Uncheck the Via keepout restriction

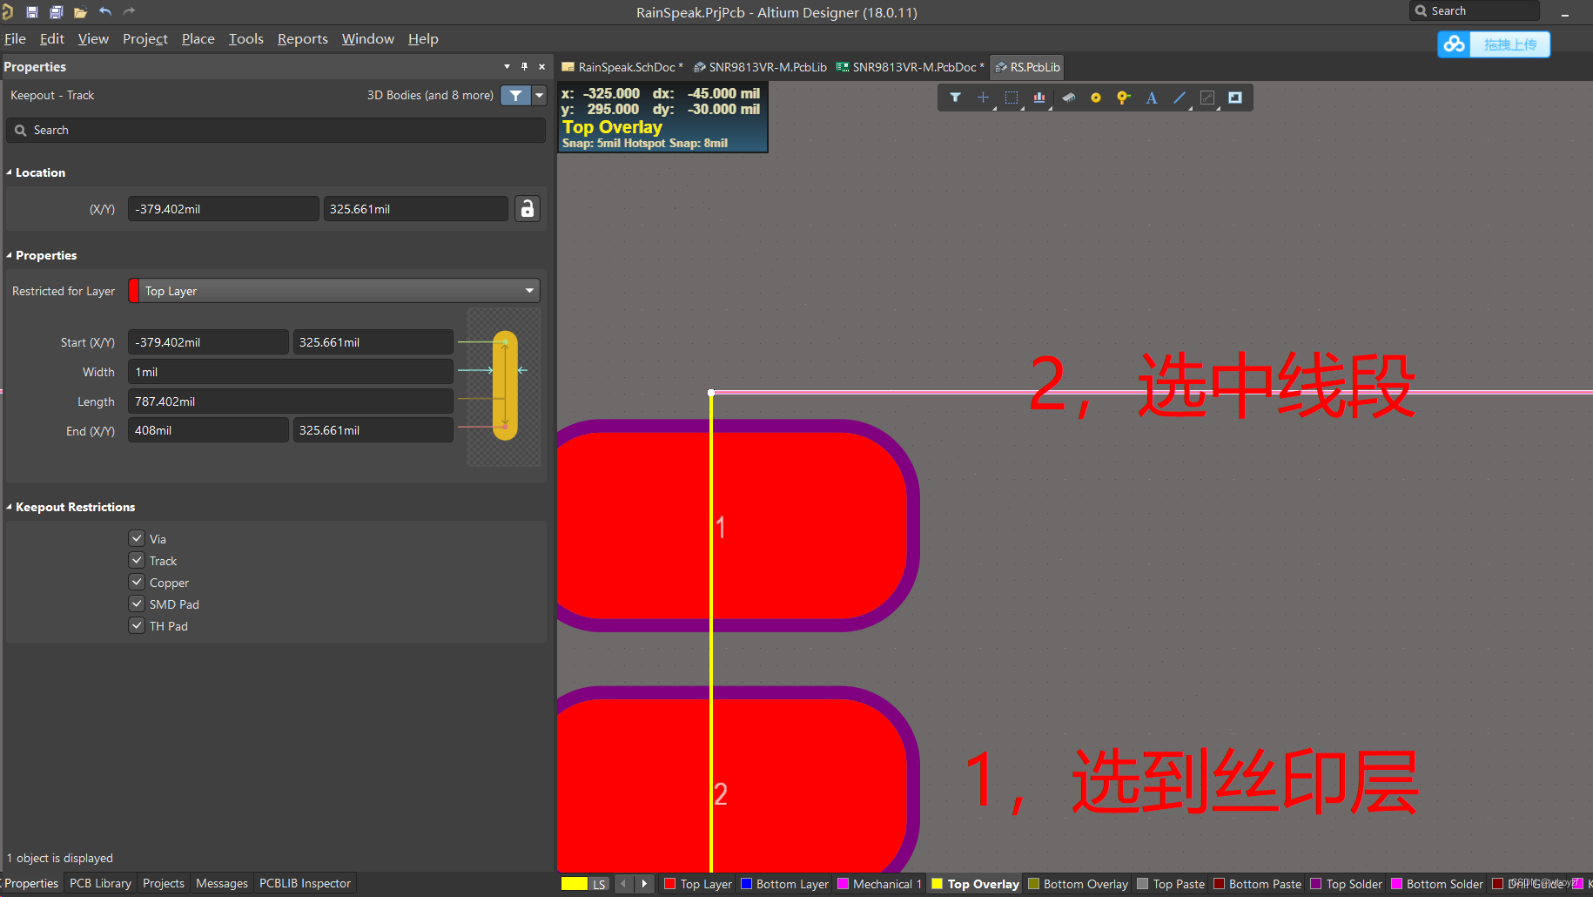pos(136,538)
